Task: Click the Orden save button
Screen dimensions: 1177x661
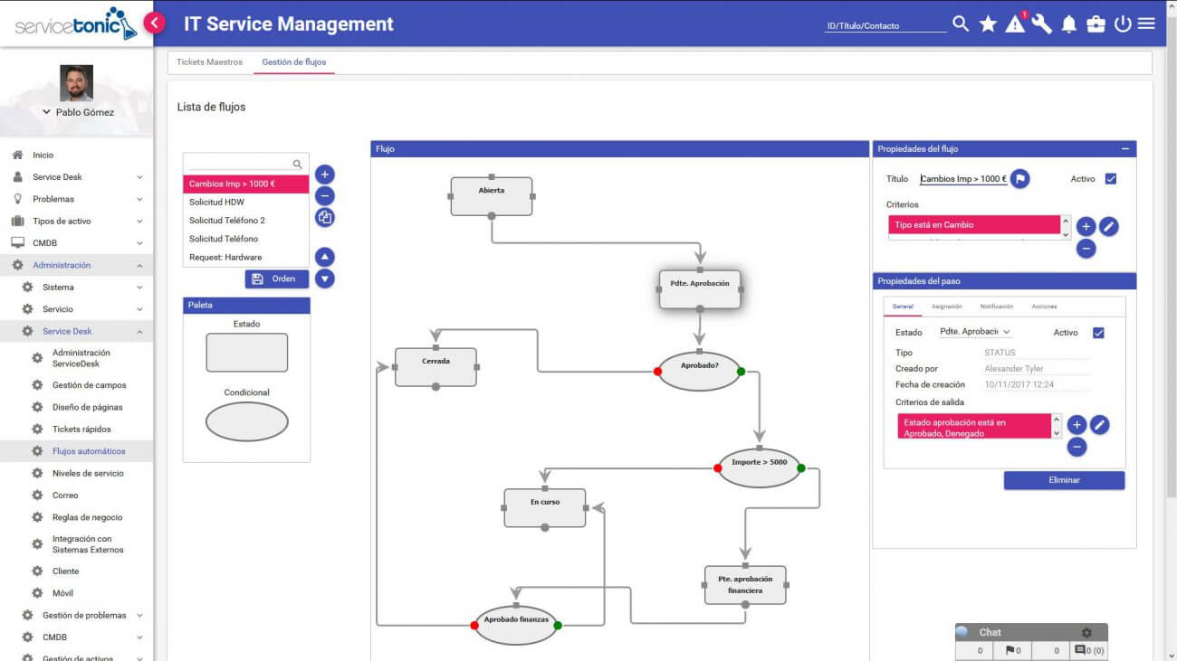Action: 276,279
